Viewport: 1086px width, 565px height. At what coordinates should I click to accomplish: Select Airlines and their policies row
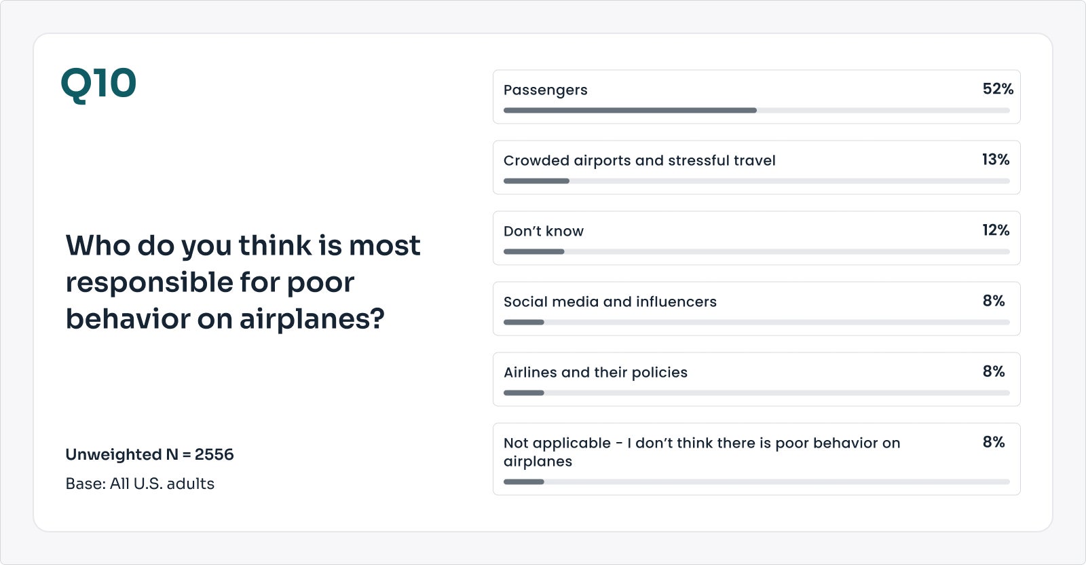pos(756,379)
